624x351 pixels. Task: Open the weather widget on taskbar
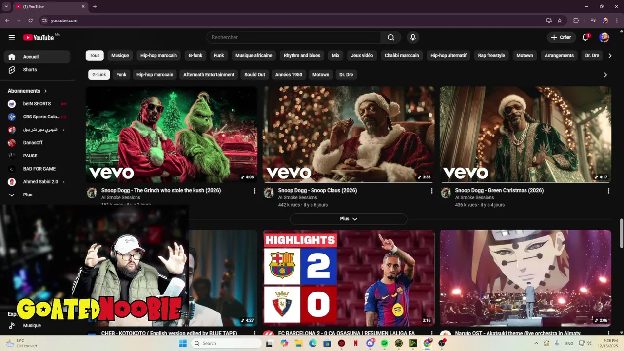coord(20,343)
